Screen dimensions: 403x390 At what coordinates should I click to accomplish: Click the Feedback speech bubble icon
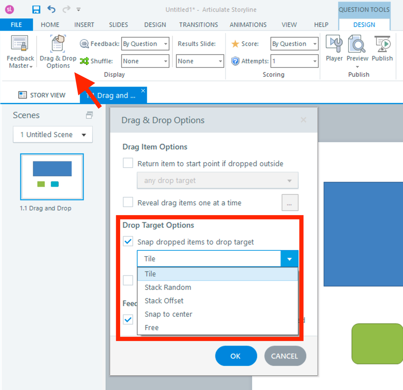pyautogui.click(x=84, y=44)
